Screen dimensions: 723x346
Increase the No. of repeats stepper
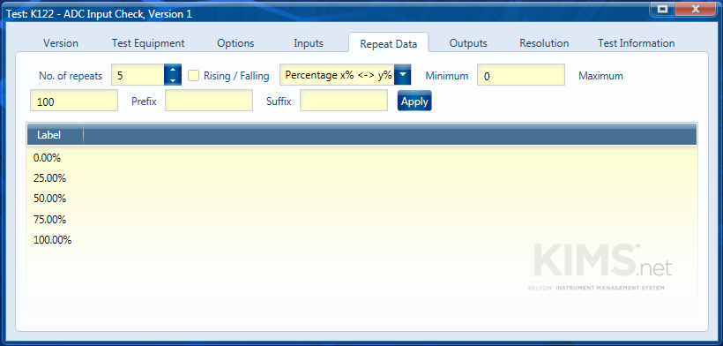coord(173,71)
